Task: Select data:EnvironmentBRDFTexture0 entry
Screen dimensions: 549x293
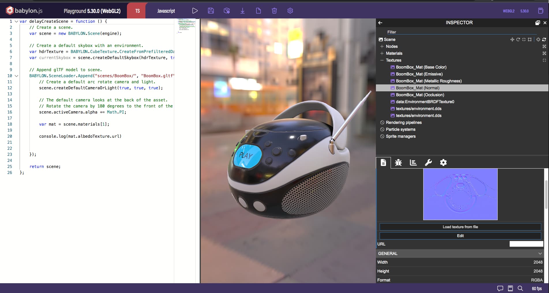Action: pos(425,102)
